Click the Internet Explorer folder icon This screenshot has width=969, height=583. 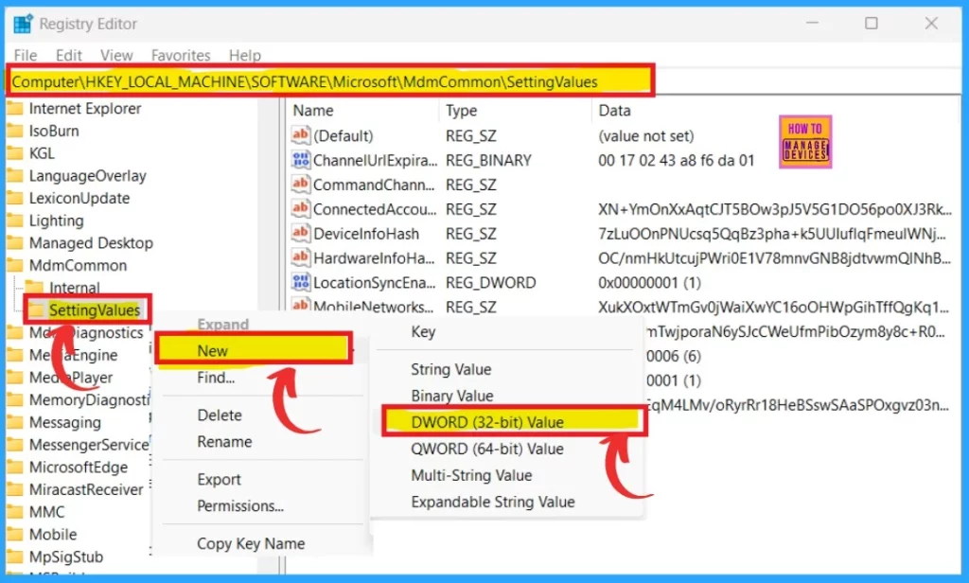(x=15, y=108)
